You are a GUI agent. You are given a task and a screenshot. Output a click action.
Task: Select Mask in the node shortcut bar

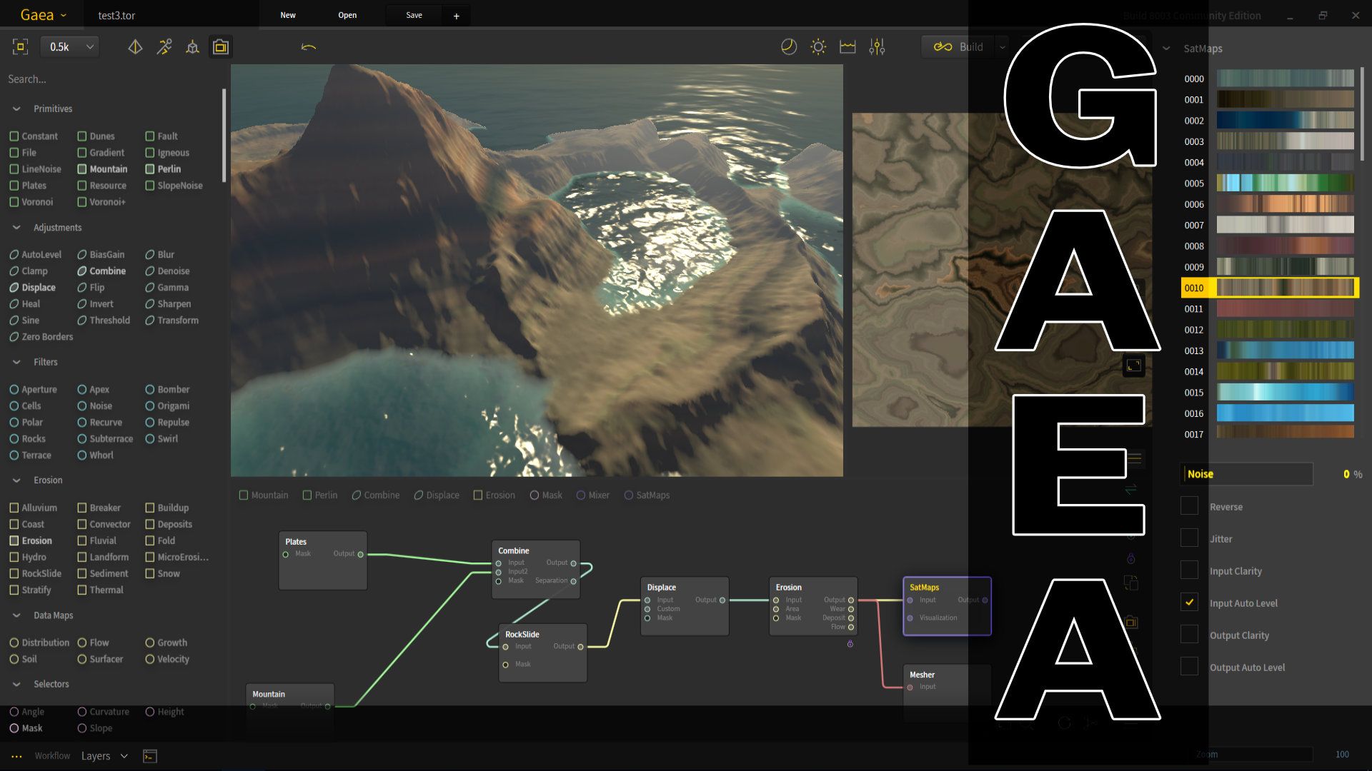click(x=546, y=495)
